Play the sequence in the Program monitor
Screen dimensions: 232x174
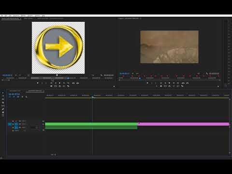[x=169, y=83]
